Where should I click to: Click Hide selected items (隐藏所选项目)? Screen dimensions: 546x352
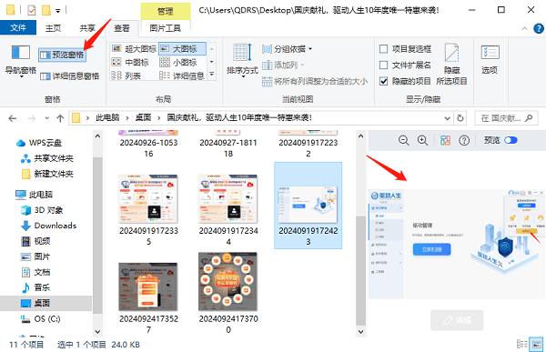tap(451, 64)
